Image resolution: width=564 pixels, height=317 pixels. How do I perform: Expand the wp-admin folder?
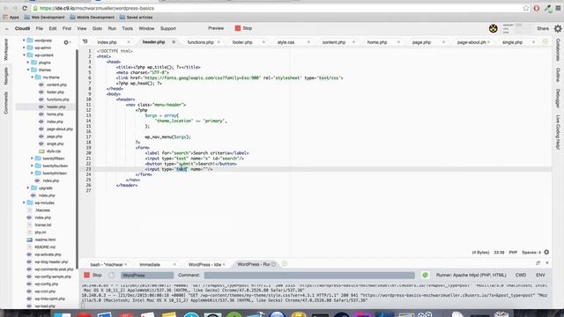(x=24, y=48)
